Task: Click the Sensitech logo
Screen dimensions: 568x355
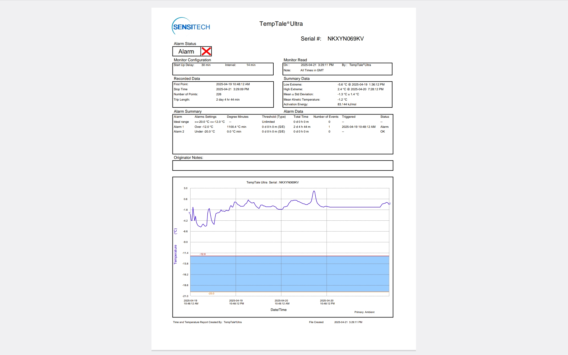Action: point(191,26)
